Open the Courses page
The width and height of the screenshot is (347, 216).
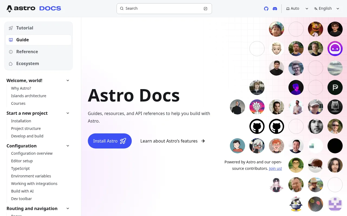18,103
